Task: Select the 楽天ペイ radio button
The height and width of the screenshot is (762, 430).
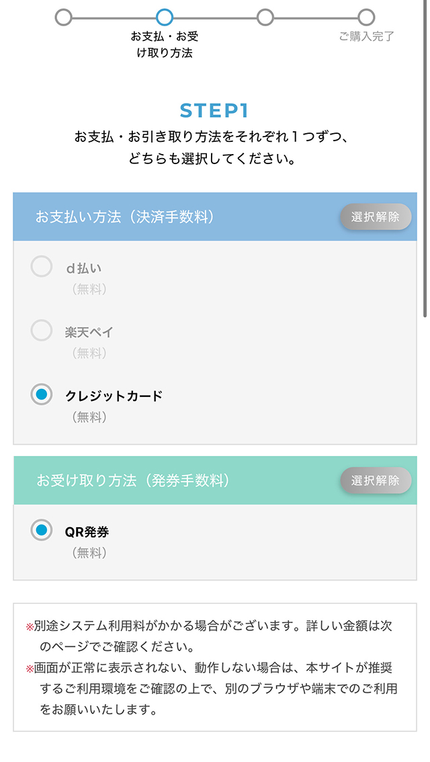Action: pyautogui.click(x=42, y=331)
